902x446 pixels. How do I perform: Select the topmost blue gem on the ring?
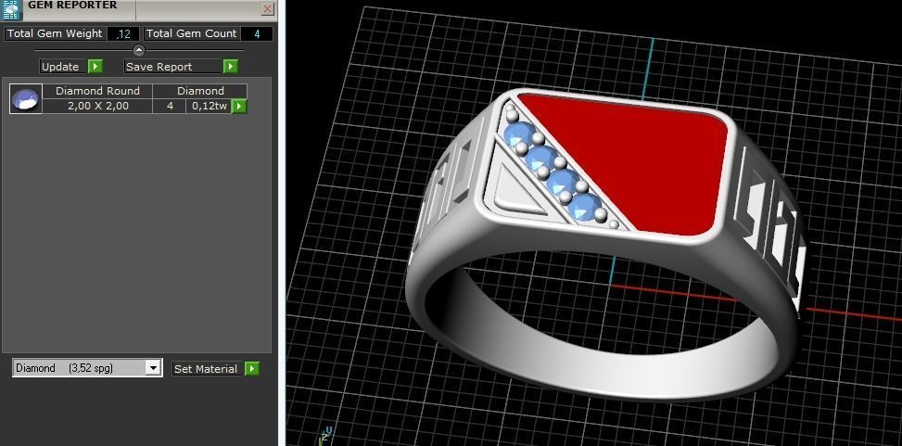coord(518,134)
